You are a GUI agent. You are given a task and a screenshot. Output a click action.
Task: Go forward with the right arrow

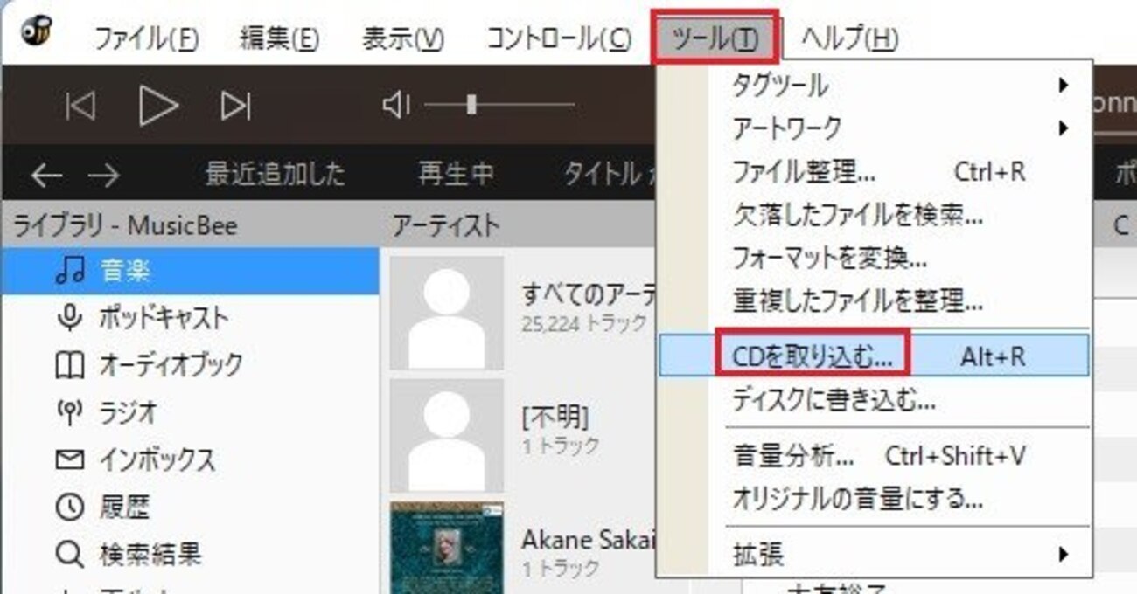pos(104,176)
